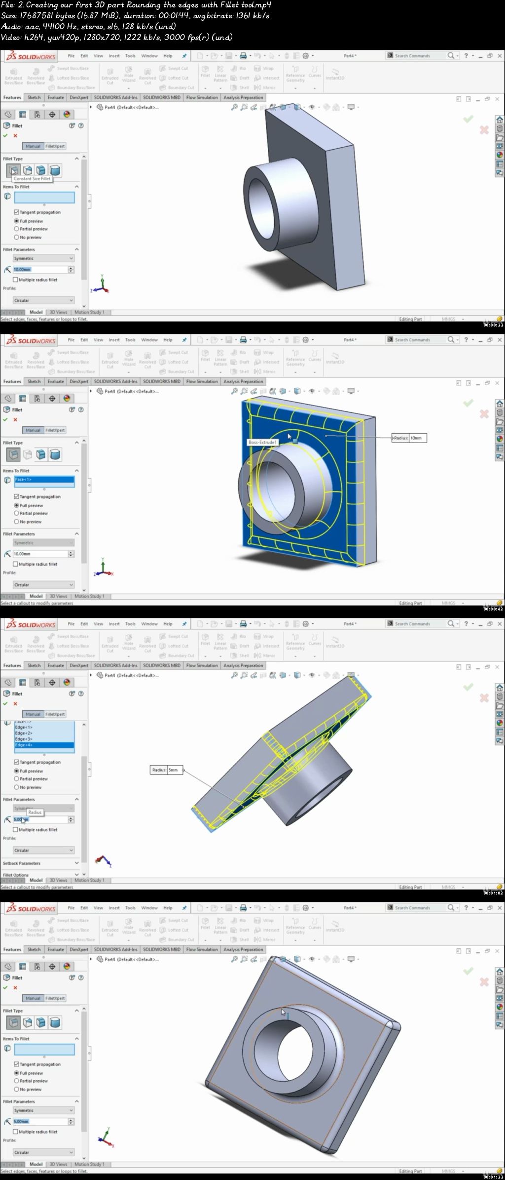Image resolution: width=505 pixels, height=1180 pixels.
Task: Click Zoom to Fit magnifier in 00:00:42 frame viewport toolbar
Action: click(x=234, y=391)
